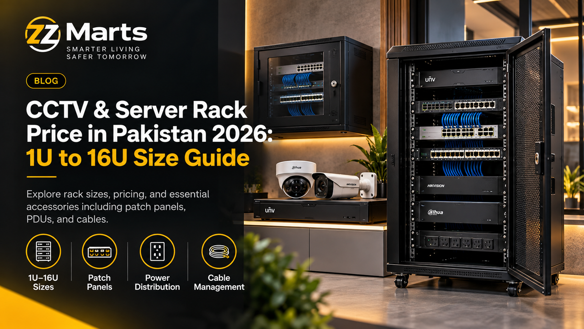Click the "Explore rack sizes, pricing" description paragraph
This screenshot has width=584, height=329.
[x=118, y=207]
